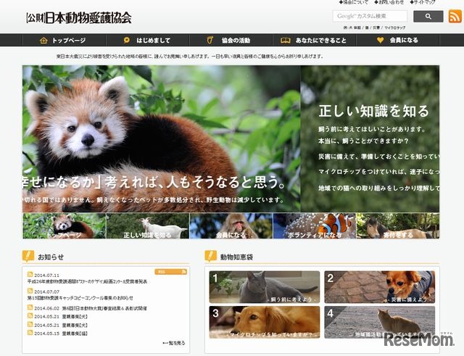
Task: Select the clownfish ボランティアになる thumbnail
Action: [315, 225]
